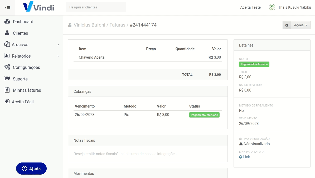Click the Arquivos files icon

pos(7,44)
